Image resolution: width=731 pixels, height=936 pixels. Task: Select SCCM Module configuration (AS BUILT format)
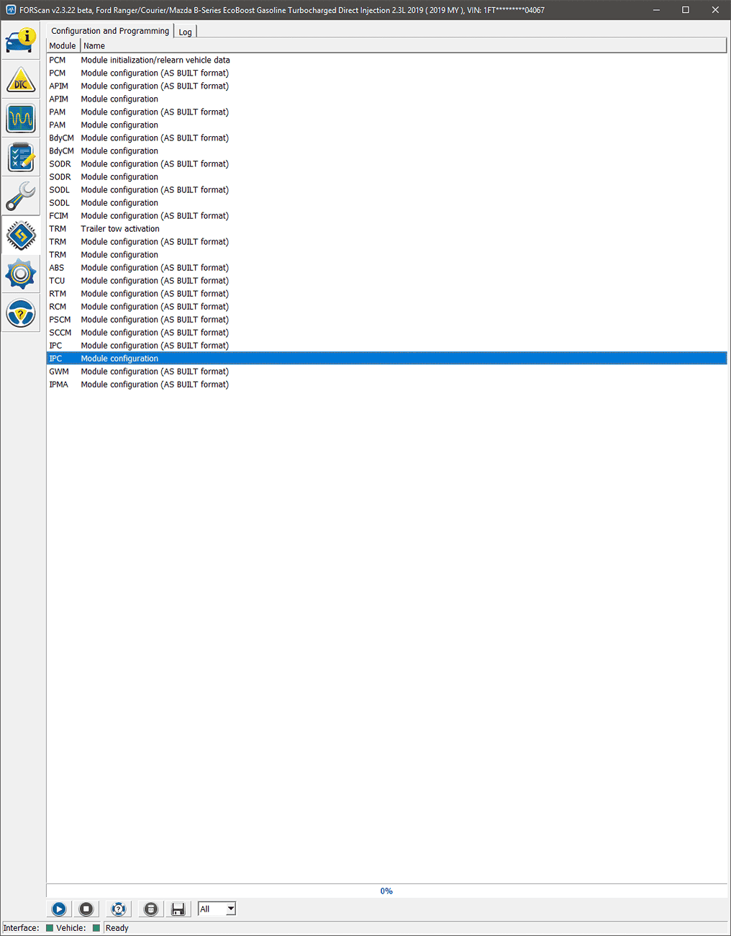387,333
